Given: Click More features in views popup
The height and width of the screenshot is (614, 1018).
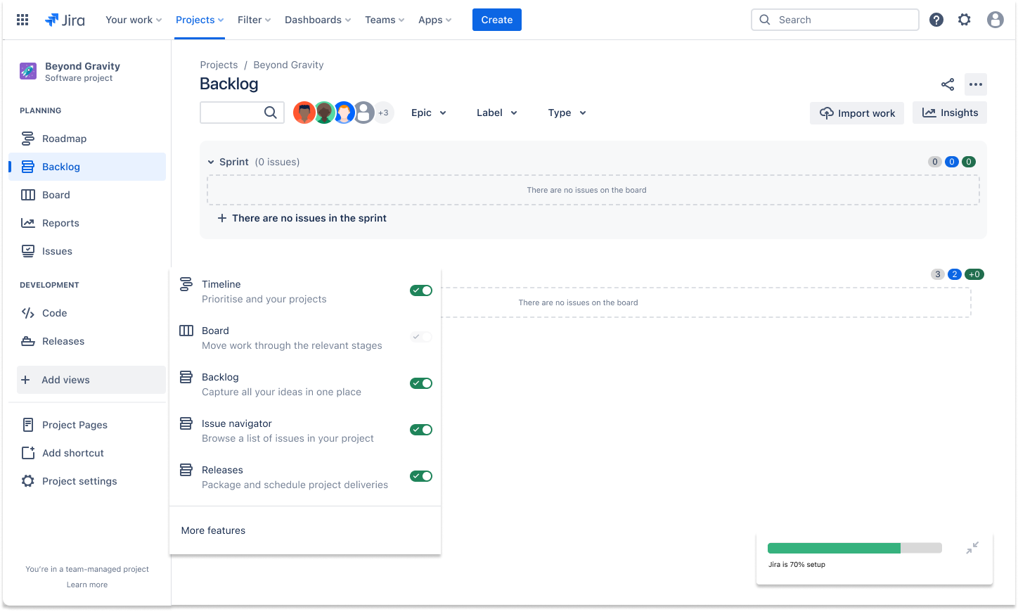Looking at the screenshot, I should pos(213,530).
